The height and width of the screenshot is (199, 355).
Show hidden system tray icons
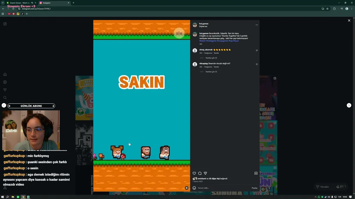click(x=315, y=197)
